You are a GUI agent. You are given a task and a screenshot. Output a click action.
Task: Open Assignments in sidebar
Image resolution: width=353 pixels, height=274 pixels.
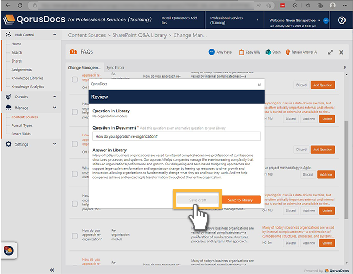click(21, 70)
